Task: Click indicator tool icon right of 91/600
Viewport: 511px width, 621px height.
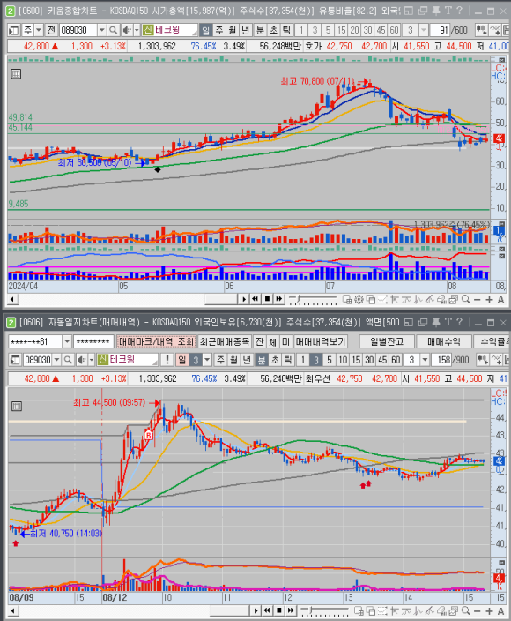Action: point(481,30)
